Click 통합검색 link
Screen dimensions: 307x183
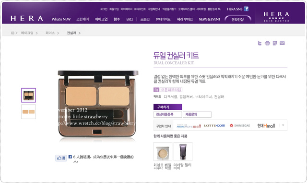pos(212,9)
